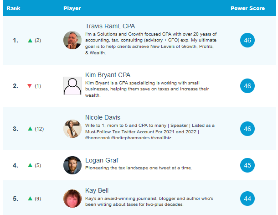This screenshot has width=278, height=215.
Task: Click Kay Bell's power score badge 44
Action: tap(247, 198)
